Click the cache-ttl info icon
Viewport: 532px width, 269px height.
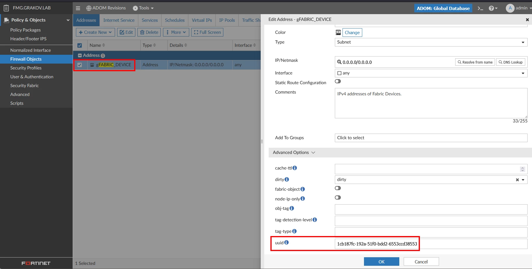295,168
